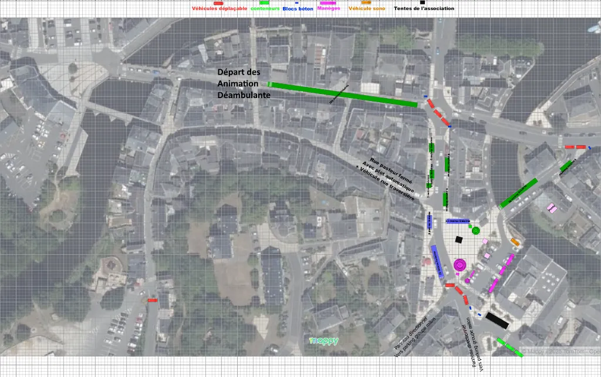Image resolution: width=601 pixels, height=377 pixels.
Task: Click the magenta swatch above Manèges legend
Action: (x=328, y=3)
